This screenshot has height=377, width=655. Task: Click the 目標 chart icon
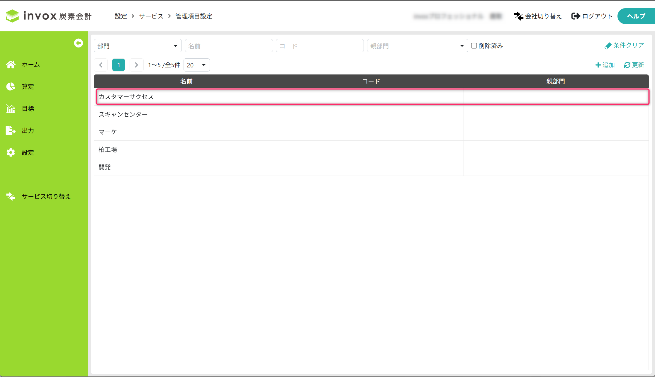click(x=11, y=108)
